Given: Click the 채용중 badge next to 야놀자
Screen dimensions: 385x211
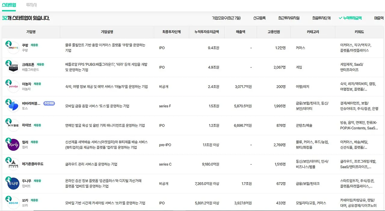Looking at the screenshot, I should point(38,84).
